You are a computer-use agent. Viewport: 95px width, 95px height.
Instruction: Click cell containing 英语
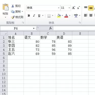coord(64,37)
